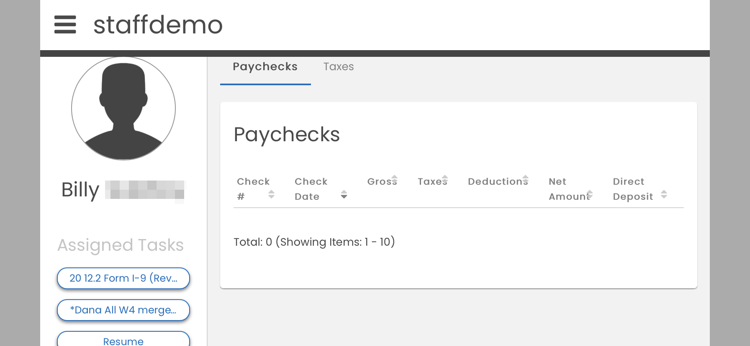
Task: Click sort arrows next to Check #
Action: pyautogui.click(x=271, y=194)
